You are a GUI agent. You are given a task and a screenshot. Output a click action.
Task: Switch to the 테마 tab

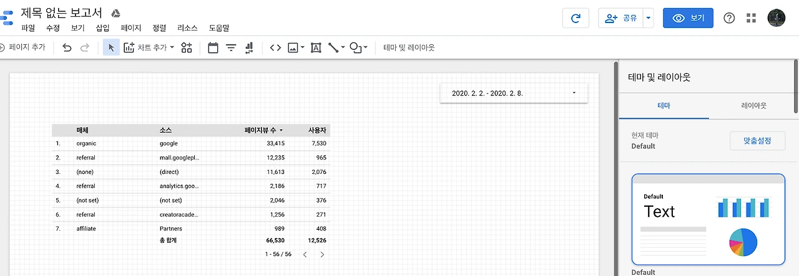tap(664, 106)
